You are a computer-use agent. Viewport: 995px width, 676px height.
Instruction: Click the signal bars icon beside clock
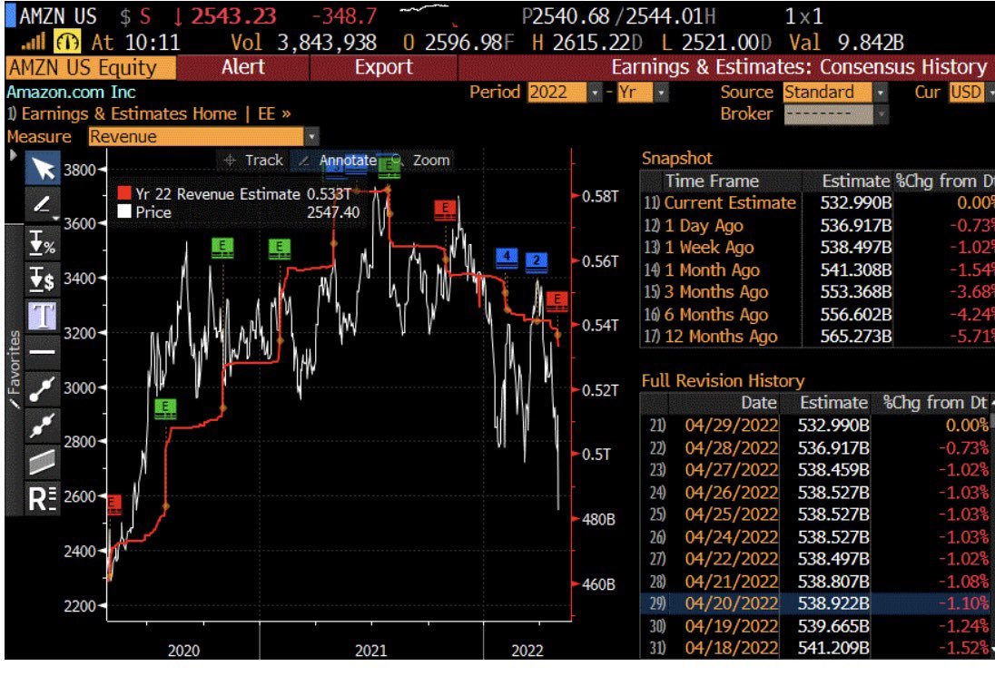pyautogui.click(x=34, y=43)
